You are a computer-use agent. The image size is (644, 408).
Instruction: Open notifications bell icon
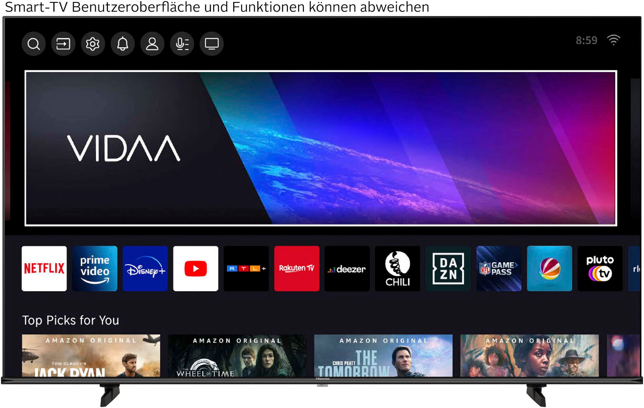coord(123,44)
